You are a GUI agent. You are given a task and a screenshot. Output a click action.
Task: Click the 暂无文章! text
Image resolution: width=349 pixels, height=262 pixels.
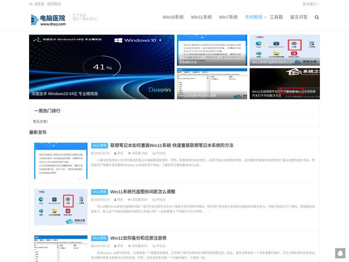[x=40, y=121]
